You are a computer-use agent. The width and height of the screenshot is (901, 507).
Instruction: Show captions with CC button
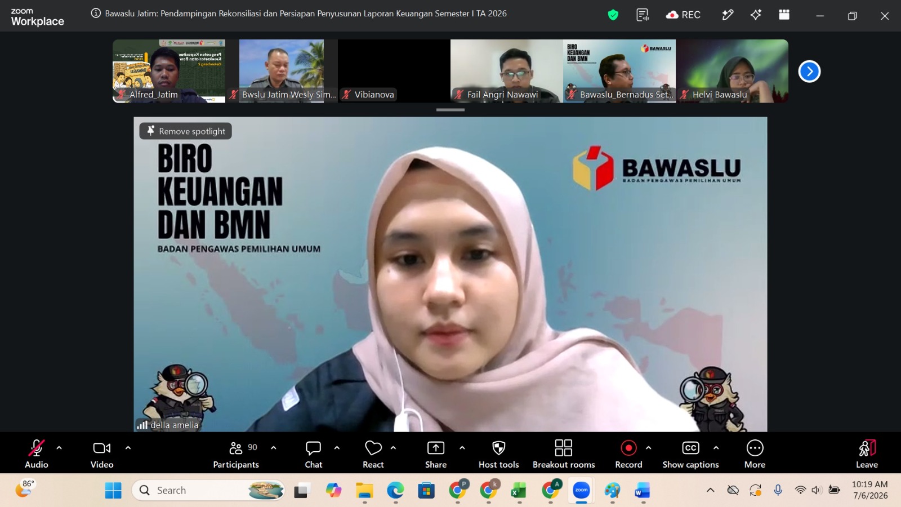point(690,453)
